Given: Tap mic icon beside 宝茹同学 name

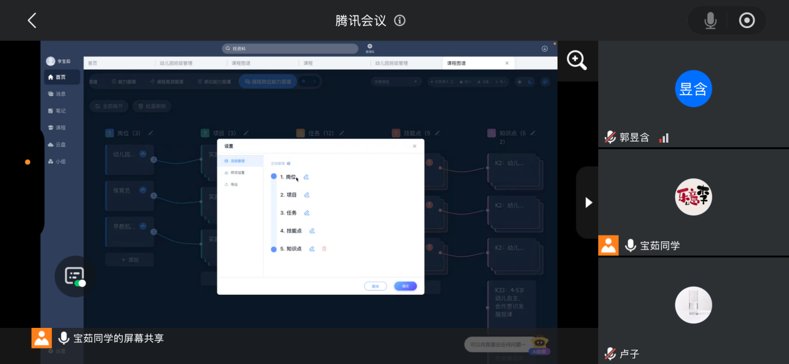Looking at the screenshot, I should pyautogui.click(x=630, y=246).
